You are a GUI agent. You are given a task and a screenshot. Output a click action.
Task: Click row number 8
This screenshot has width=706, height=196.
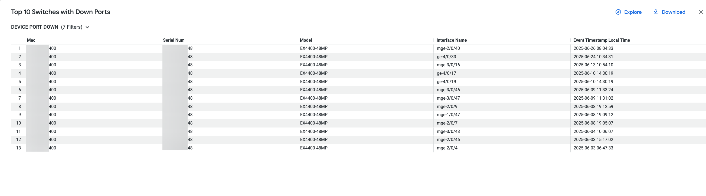pyautogui.click(x=19, y=106)
